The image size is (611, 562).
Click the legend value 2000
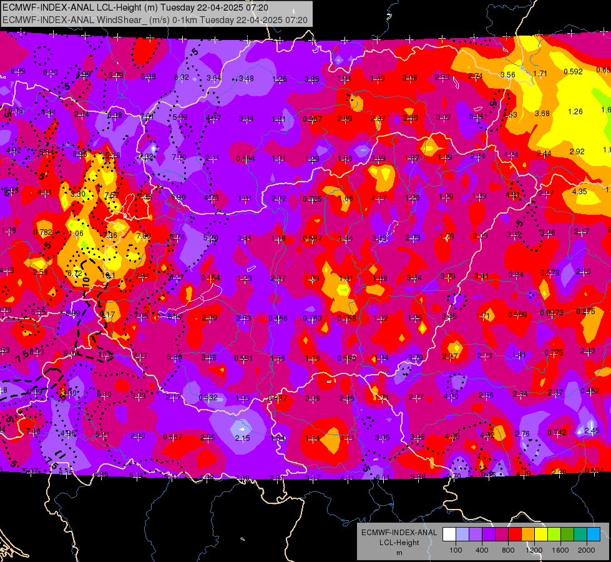587,550
